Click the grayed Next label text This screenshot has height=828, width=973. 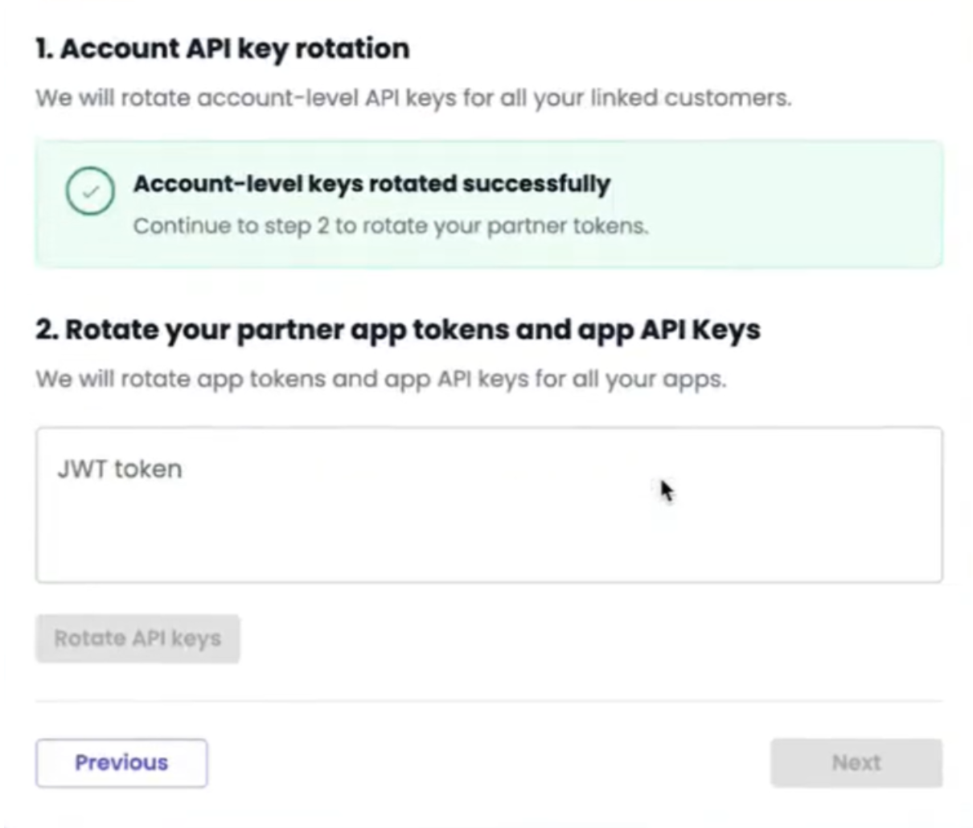pyautogui.click(x=856, y=763)
